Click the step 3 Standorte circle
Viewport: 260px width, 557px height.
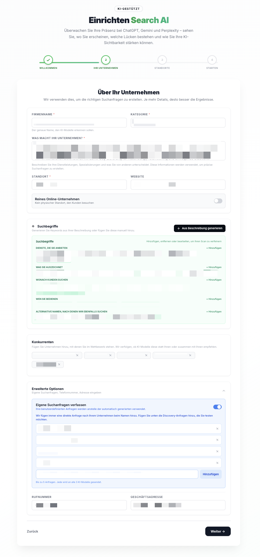(x=162, y=60)
